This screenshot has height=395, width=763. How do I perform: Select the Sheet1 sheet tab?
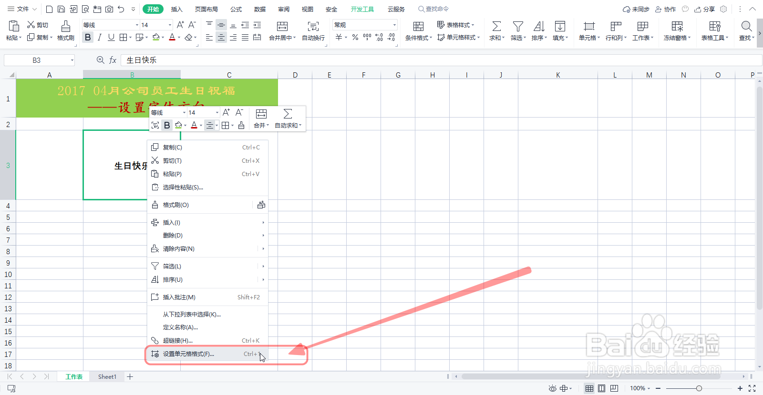(107, 377)
